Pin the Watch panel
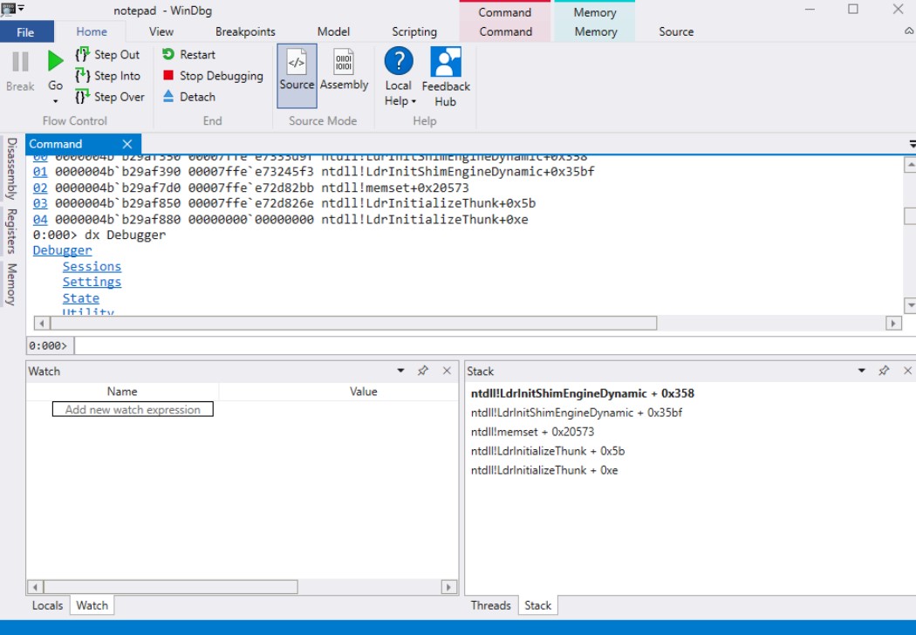The width and height of the screenshot is (916, 635). 423,371
